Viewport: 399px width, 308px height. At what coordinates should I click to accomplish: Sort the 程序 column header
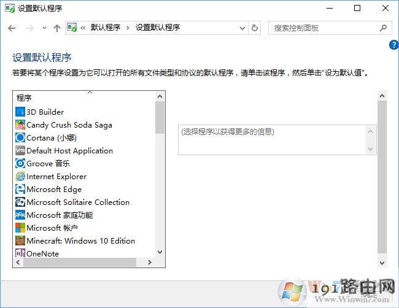click(x=84, y=98)
